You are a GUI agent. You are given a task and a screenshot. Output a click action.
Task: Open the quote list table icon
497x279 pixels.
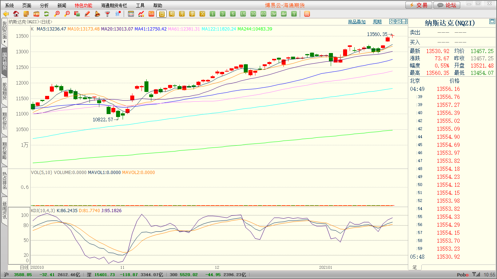[x=131, y=14]
